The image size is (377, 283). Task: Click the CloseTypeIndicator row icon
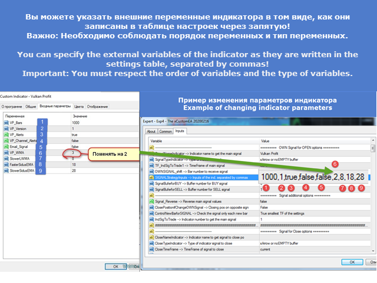[151, 243]
